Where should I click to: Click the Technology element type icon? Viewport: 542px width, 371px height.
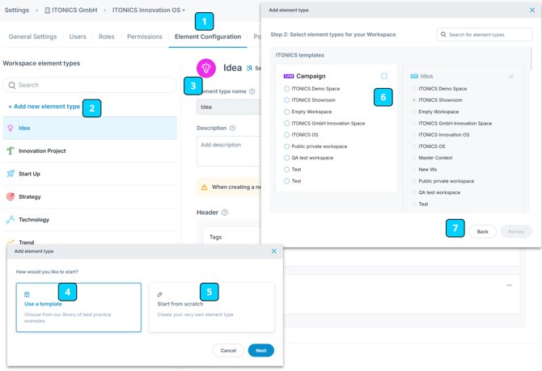11,220
